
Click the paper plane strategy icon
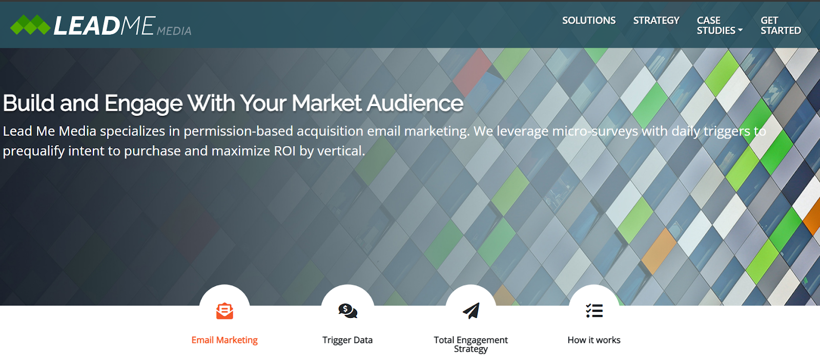[x=471, y=311]
